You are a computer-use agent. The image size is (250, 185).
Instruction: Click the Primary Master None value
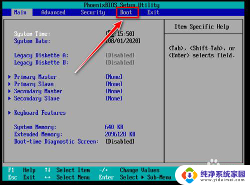pos(114,77)
